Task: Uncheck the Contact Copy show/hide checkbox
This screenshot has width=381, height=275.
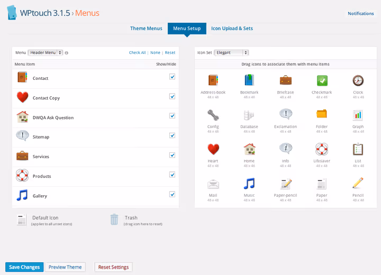Action: (x=173, y=96)
